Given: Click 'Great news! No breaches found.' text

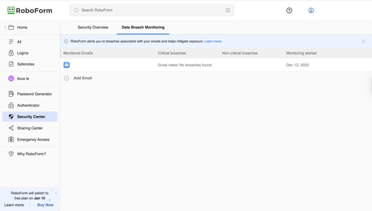Looking at the screenshot, I should 185,65.
